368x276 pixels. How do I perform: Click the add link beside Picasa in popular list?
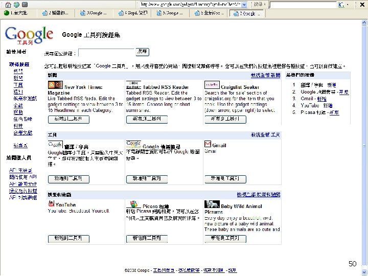334,112
